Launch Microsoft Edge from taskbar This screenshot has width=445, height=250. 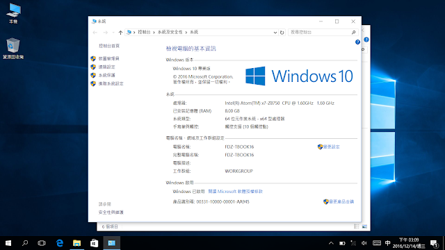pos(60,243)
